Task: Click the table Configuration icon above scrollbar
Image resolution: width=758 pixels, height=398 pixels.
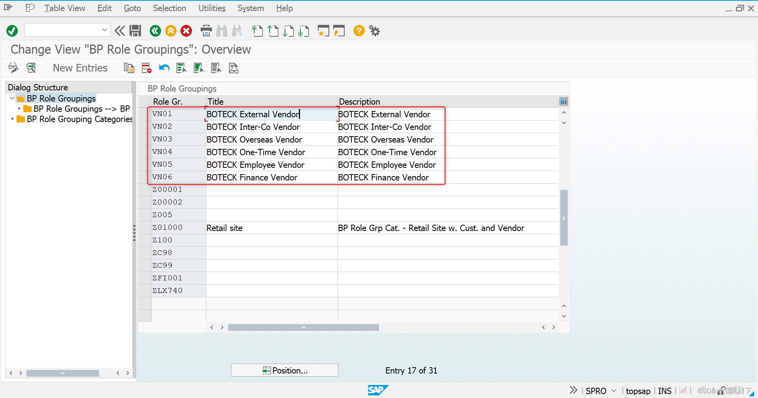Action: click(x=564, y=101)
